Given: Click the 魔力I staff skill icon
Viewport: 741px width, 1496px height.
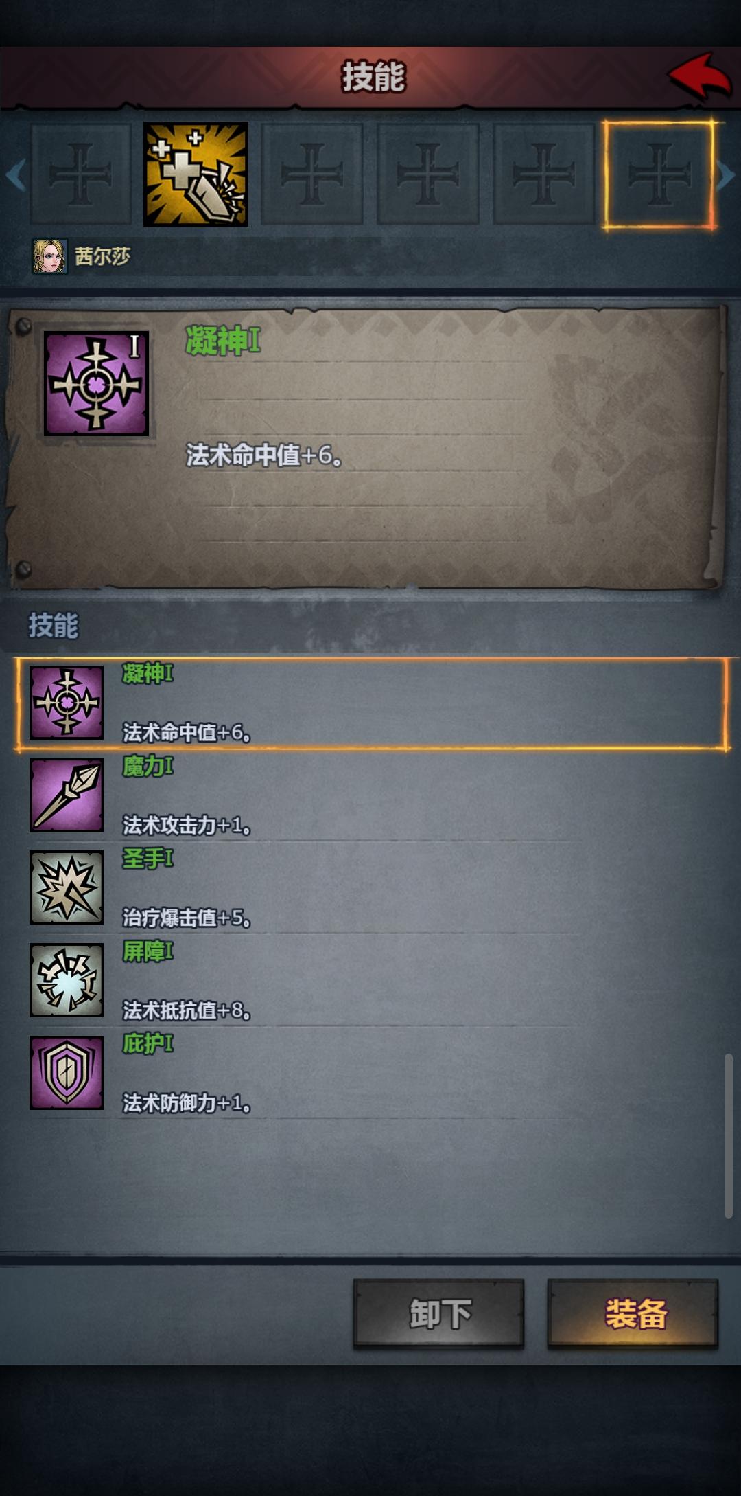Looking at the screenshot, I should (x=67, y=795).
